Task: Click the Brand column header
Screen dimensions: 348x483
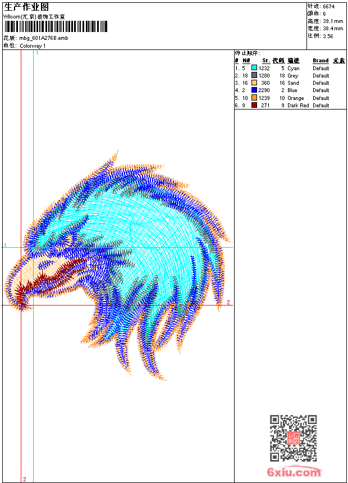Action: pyautogui.click(x=320, y=61)
